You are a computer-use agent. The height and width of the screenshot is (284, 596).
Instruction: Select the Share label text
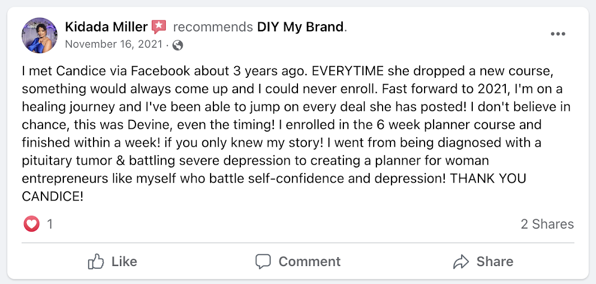[495, 262]
